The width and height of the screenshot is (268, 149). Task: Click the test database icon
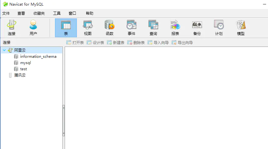click(x=16, y=69)
